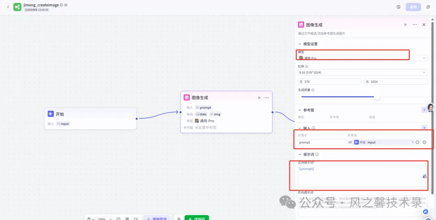Screen dimensions: 436x220
Task: Add a reference image with 参考图 plus
Action: point(424,110)
